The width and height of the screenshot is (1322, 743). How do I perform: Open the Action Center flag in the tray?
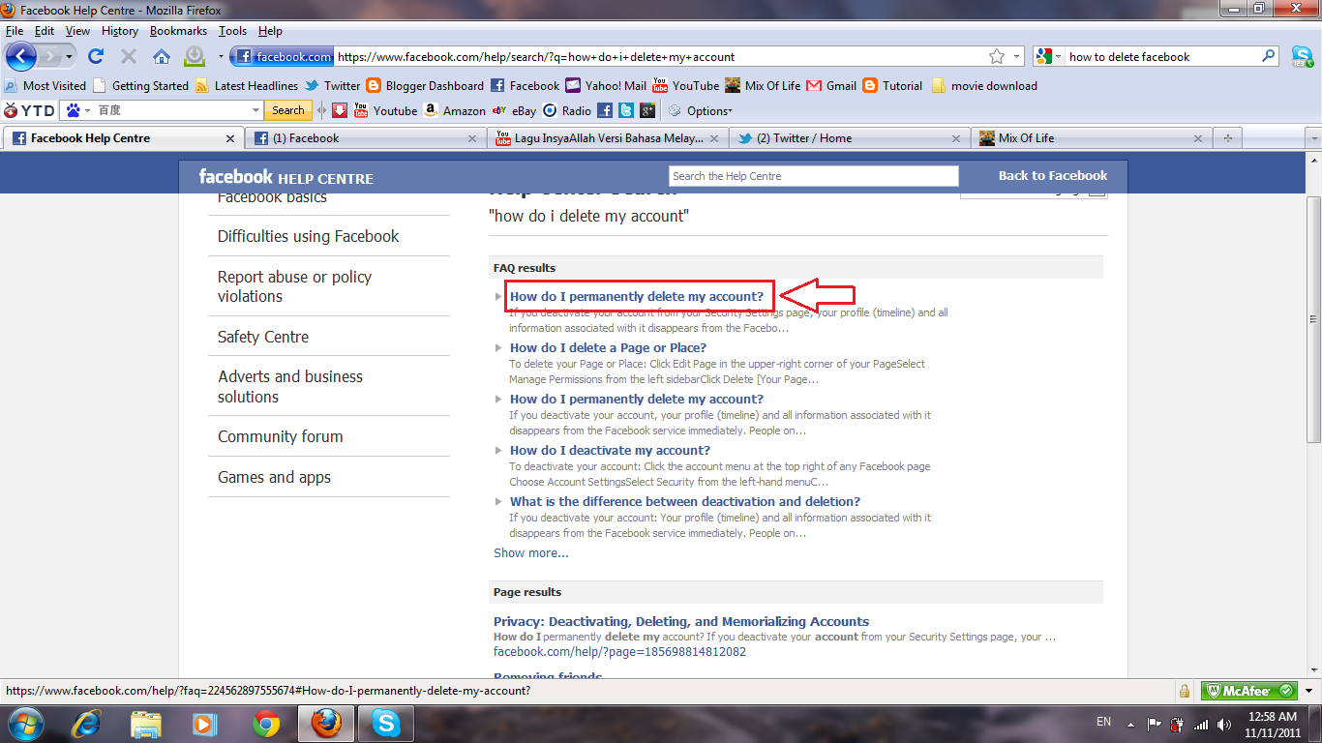[1155, 724]
